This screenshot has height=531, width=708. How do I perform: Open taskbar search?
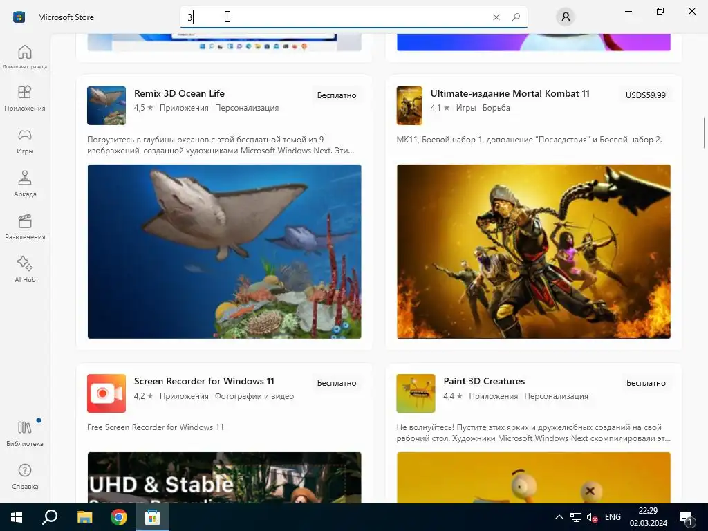pyautogui.click(x=50, y=517)
